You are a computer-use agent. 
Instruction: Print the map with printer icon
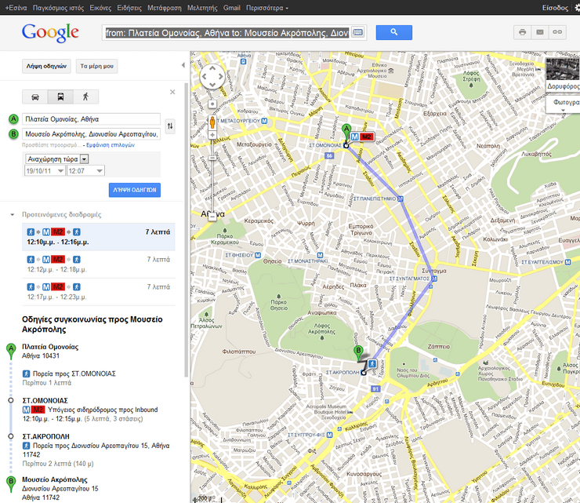point(522,32)
